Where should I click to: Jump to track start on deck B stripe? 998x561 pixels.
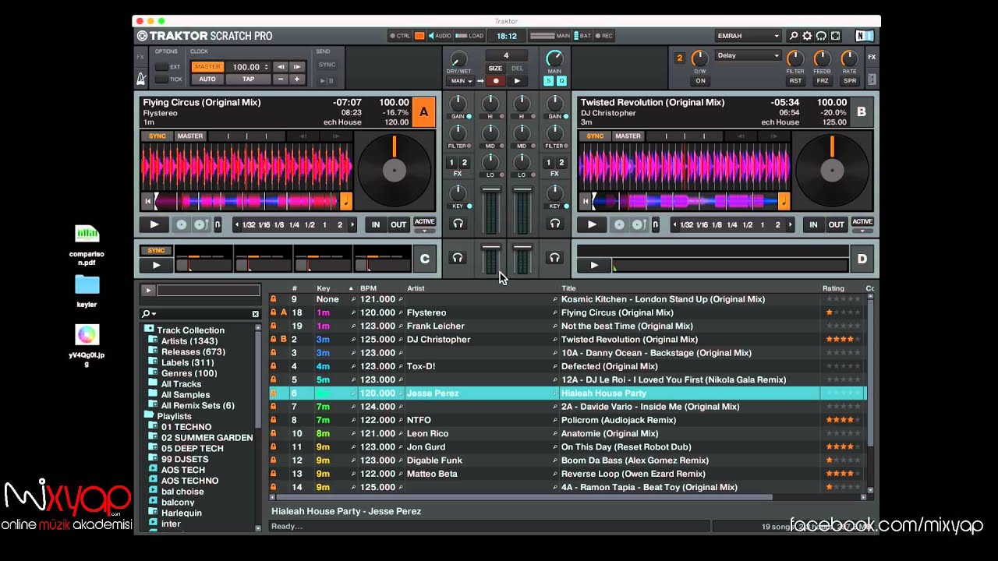point(585,201)
